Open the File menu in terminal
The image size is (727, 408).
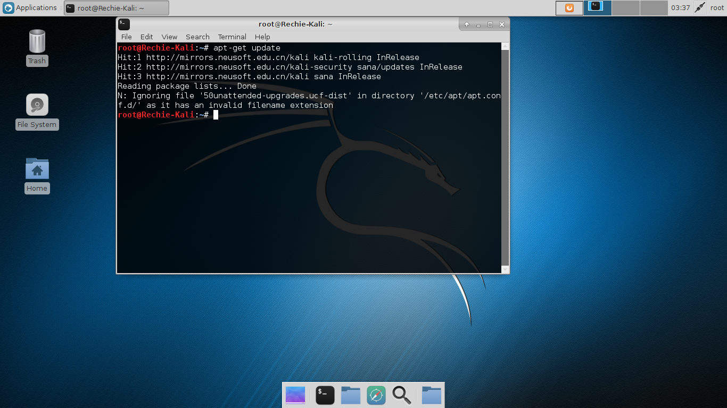126,37
